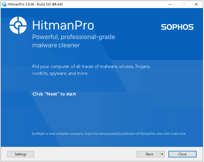
Task: Click the 'HitmanPro' heading text
Action: click(x=63, y=25)
